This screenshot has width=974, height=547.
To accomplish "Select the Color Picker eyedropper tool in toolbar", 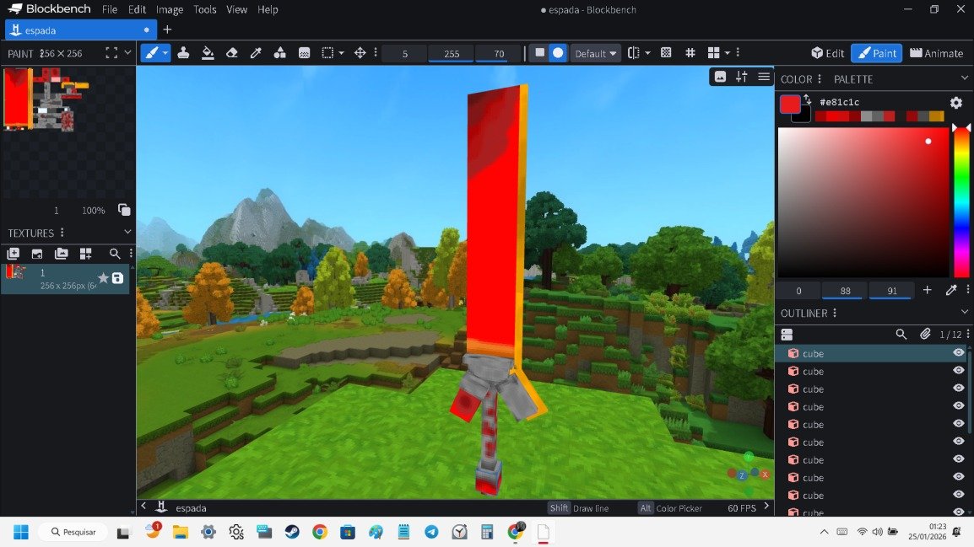I will pyautogui.click(x=256, y=53).
